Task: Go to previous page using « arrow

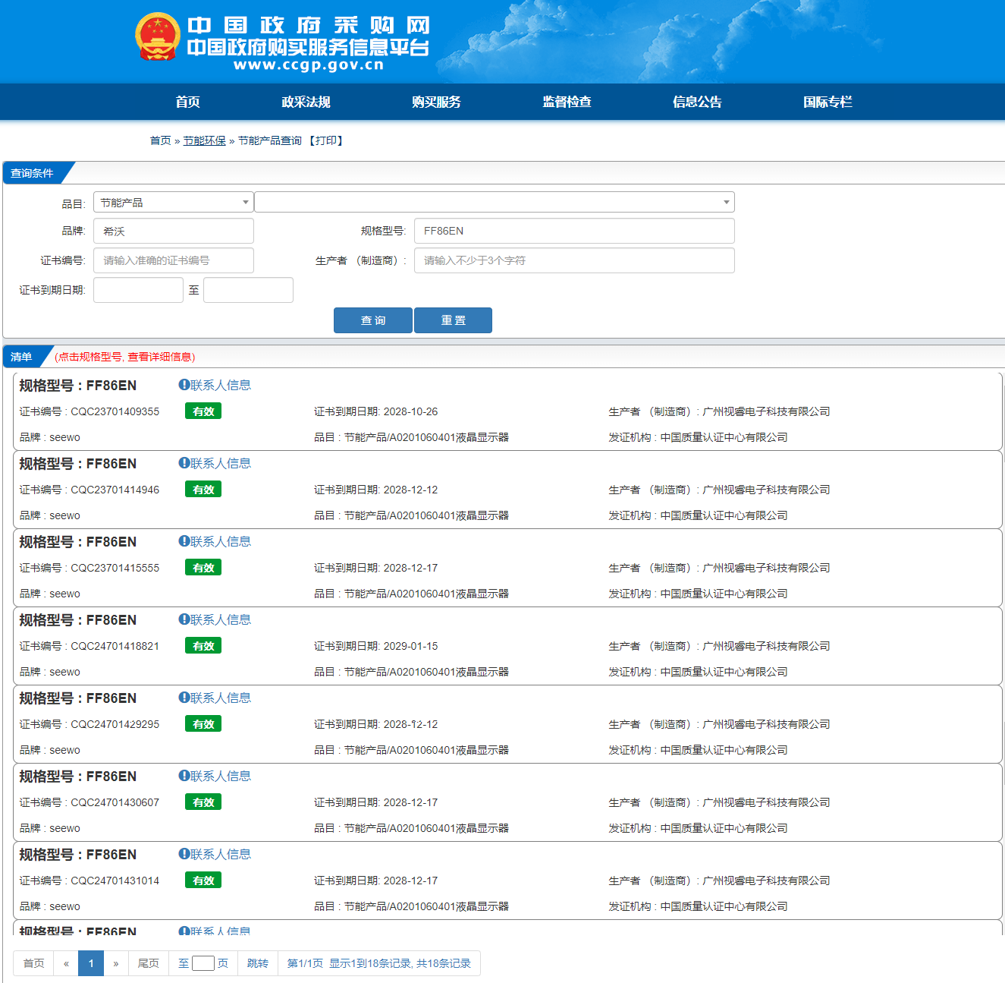Action: pos(66,963)
